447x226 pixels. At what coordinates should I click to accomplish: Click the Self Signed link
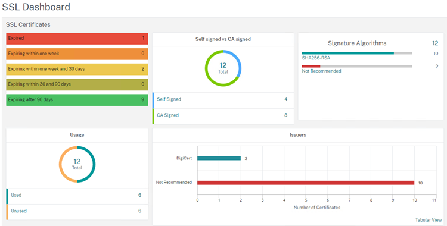[x=169, y=99]
